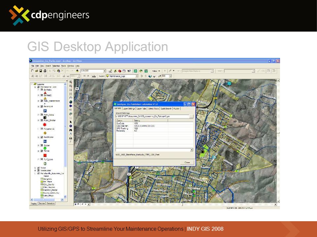This screenshot has width=317, height=237.
Task: Switch to the QuickSearch tab
Action: coord(166,108)
